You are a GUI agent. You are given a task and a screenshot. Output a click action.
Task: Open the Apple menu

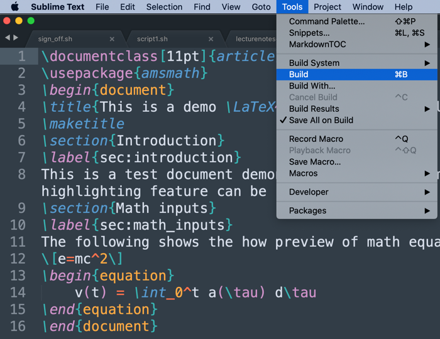click(x=15, y=6)
